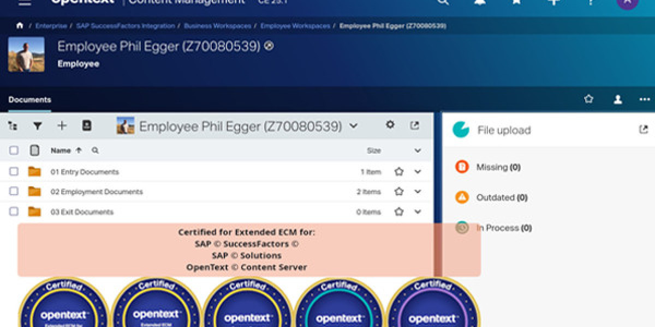Click the 0 items size value

pos(369,212)
